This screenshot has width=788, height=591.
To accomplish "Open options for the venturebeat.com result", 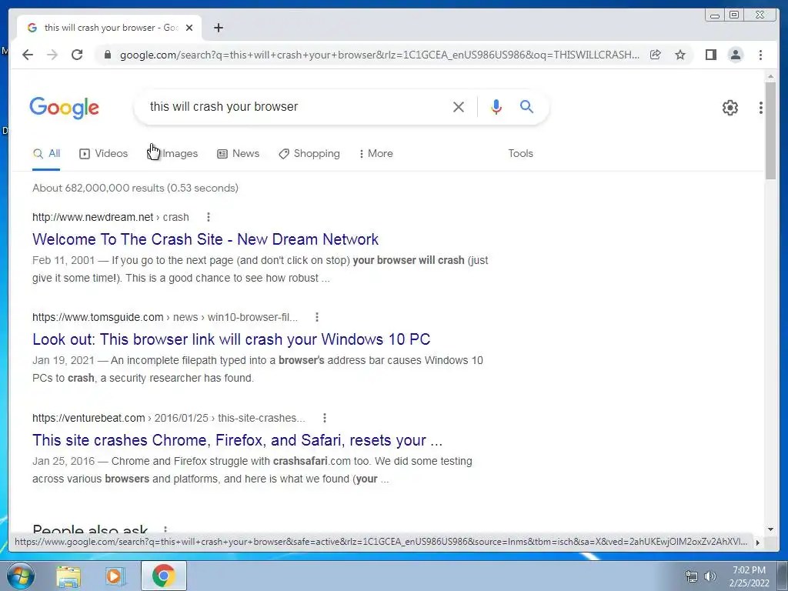I will (x=325, y=418).
